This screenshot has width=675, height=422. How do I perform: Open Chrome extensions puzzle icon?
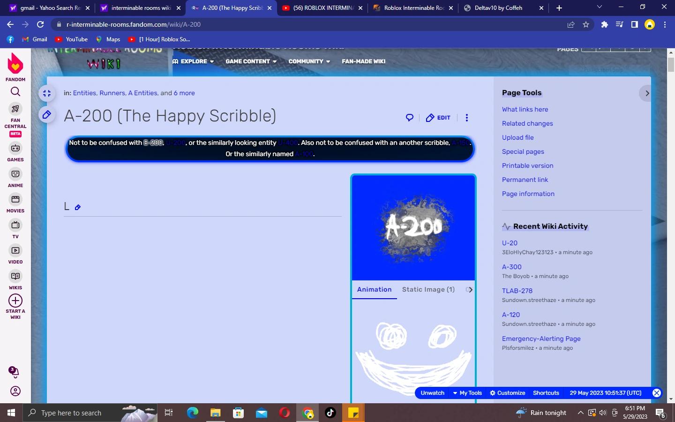coord(605,24)
